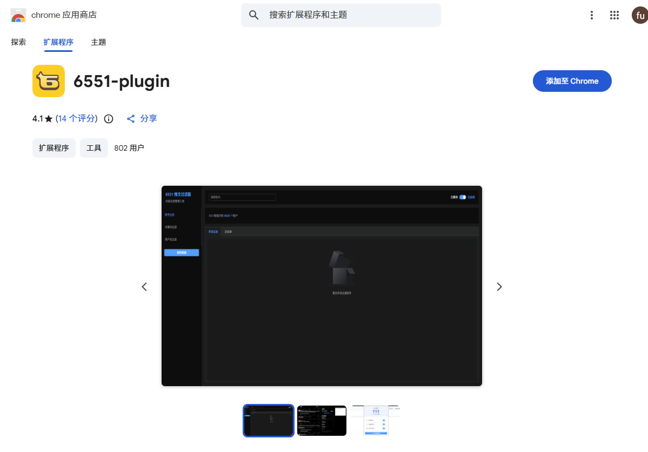This screenshot has width=648, height=452.
Task: Select the second screenshot thumbnail
Action: point(322,421)
